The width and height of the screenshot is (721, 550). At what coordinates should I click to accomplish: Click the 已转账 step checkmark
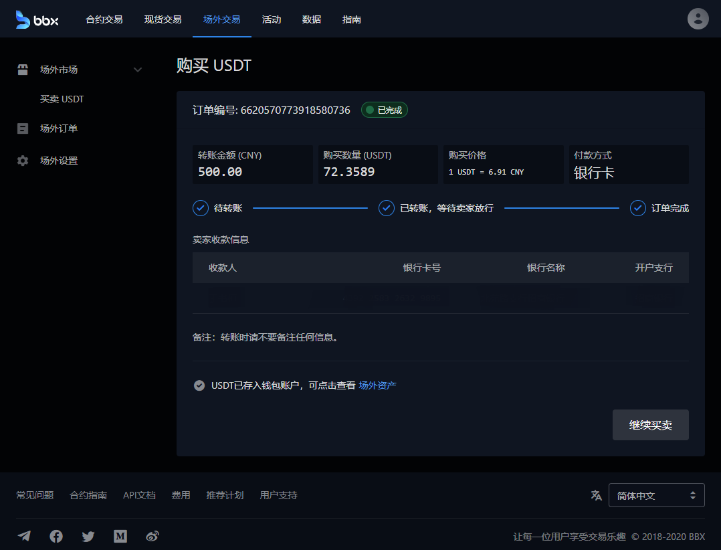click(x=387, y=208)
